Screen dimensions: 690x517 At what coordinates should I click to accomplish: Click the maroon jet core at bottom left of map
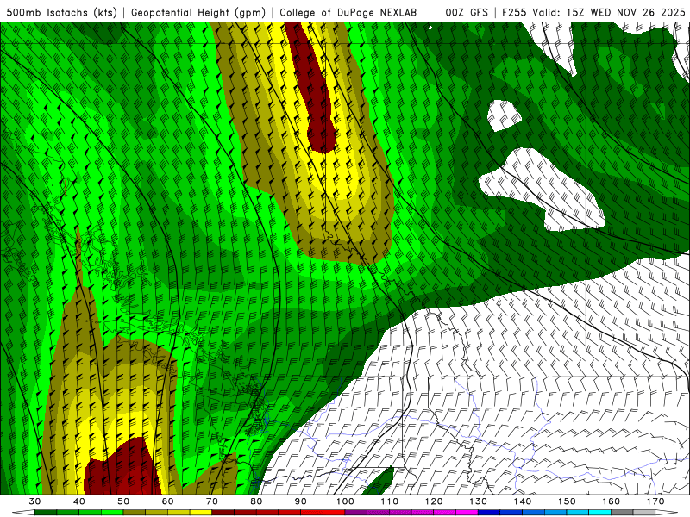(x=125, y=470)
